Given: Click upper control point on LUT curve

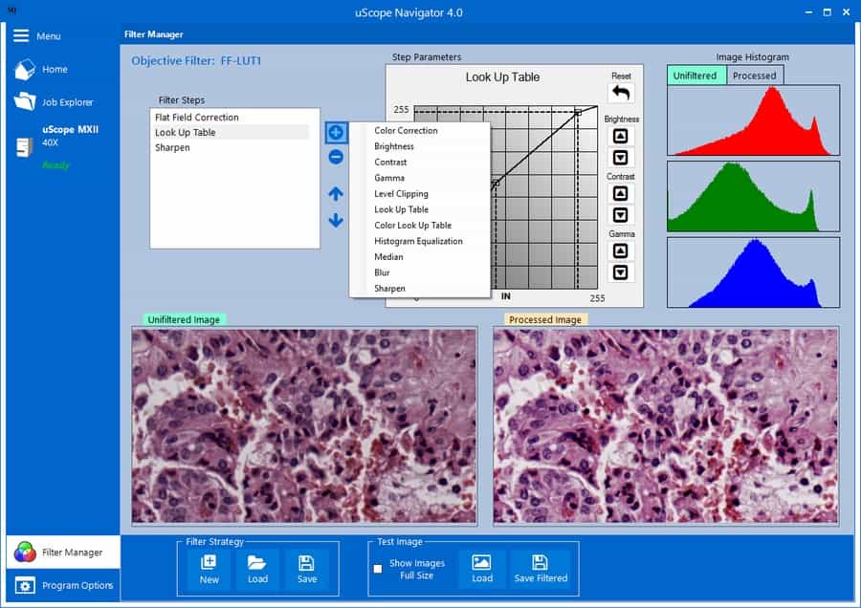Looking at the screenshot, I should (578, 113).
